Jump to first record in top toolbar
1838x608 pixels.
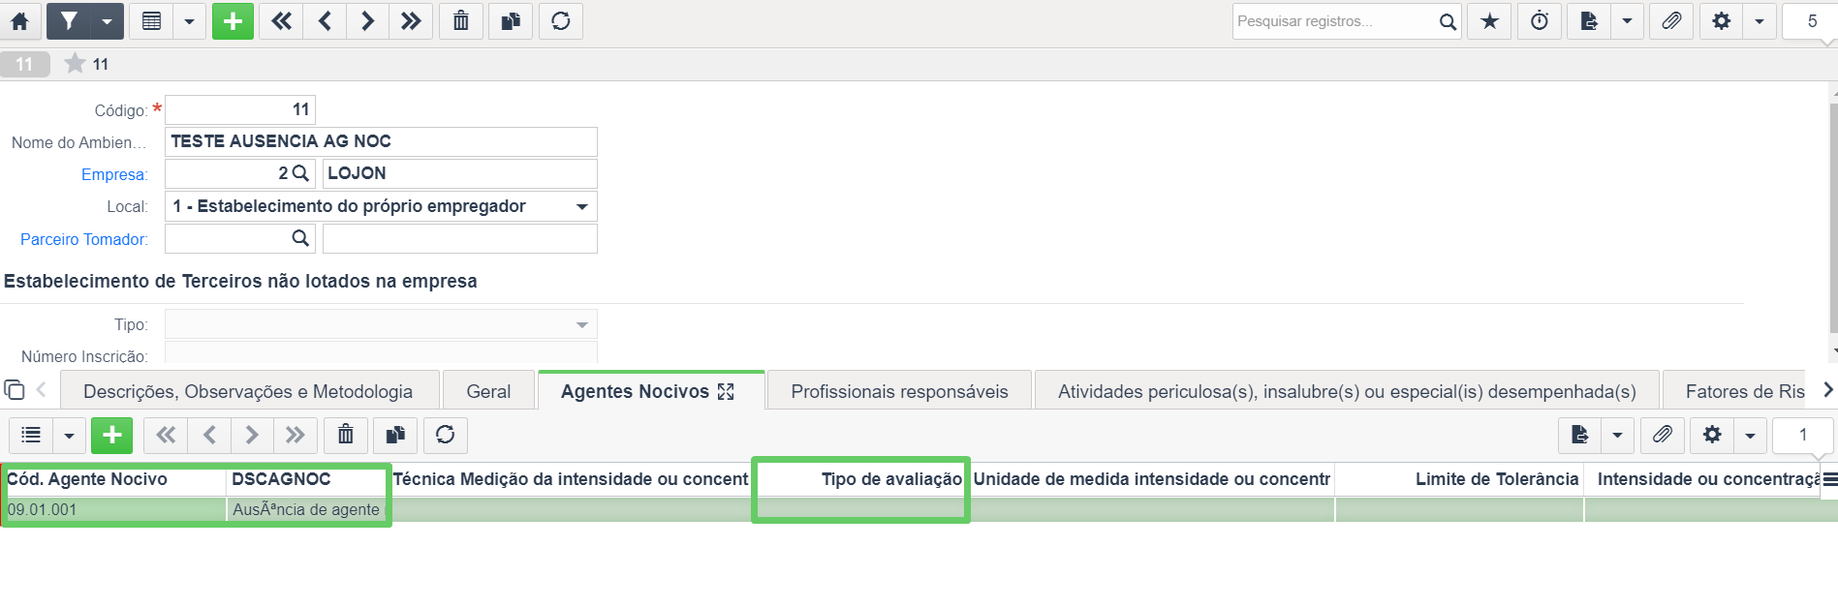coord(281,20)
